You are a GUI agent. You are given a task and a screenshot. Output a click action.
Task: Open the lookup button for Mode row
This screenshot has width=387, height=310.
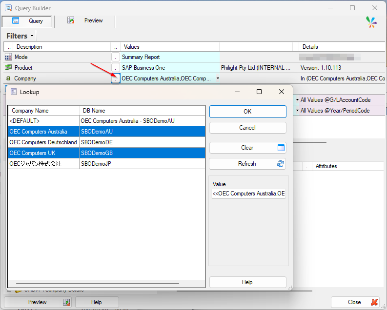[x=116, y=57]
